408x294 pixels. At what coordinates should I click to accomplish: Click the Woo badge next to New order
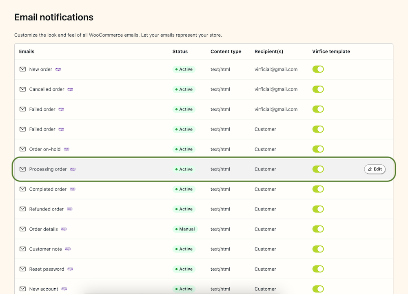pos(58,69)
